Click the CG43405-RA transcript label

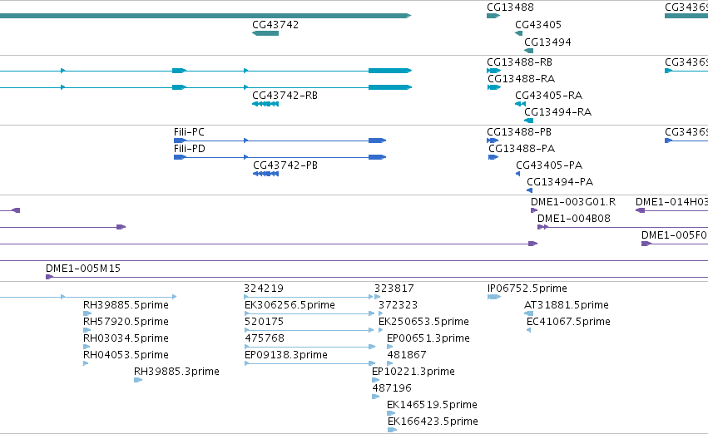pos(548,95)
